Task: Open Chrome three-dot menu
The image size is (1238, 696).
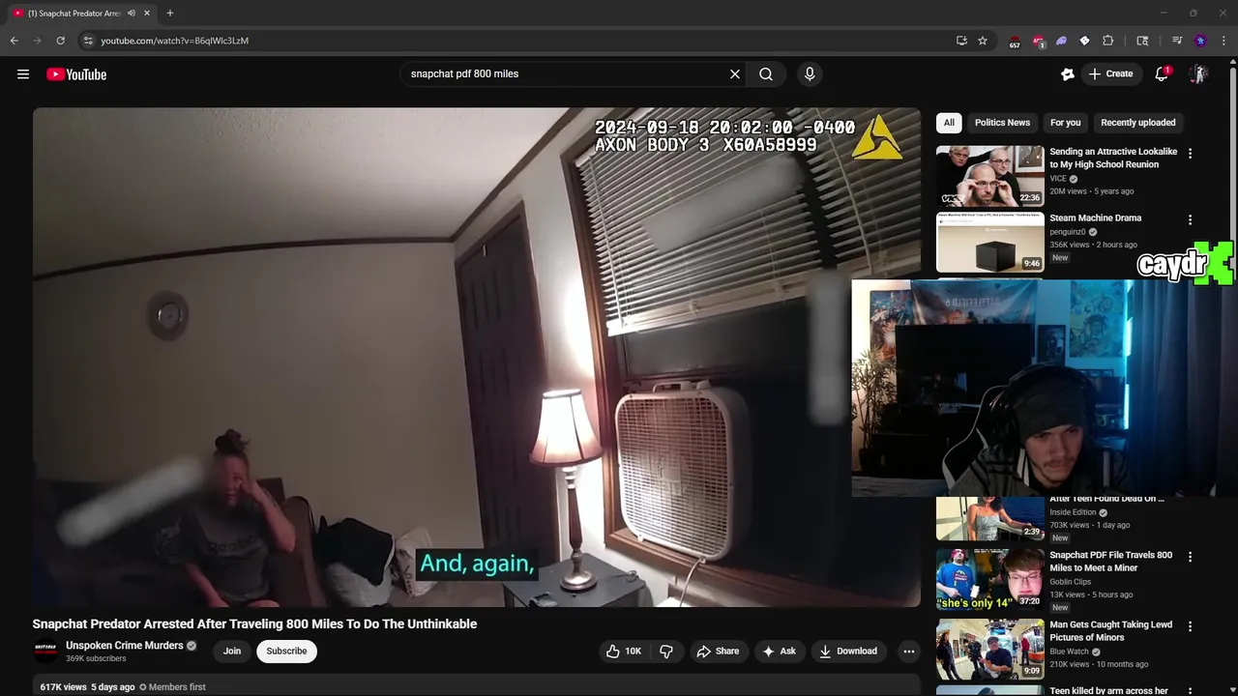Action: tap(1224, 41)
